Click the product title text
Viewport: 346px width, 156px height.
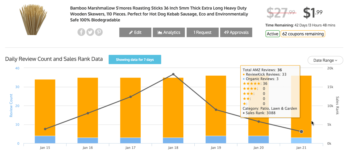[x=159, y=14]
